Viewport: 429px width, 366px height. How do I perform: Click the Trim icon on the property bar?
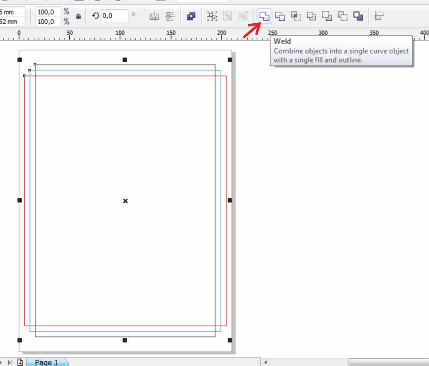pyautogui.click(x=279, y=16)
